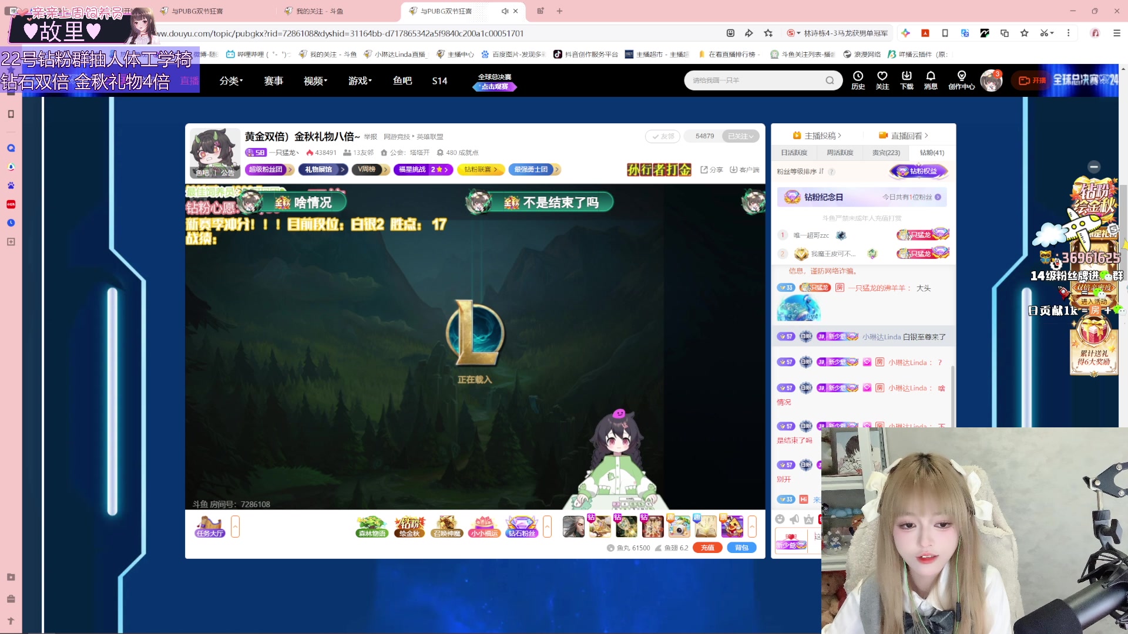
Task: Select the camera gift thumbnail
Action: coord(679,527)
